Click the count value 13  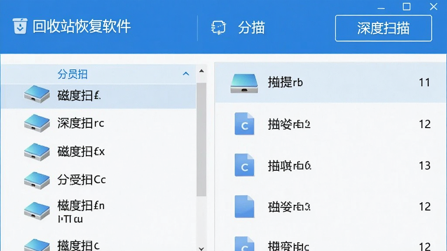pos(424,165)
